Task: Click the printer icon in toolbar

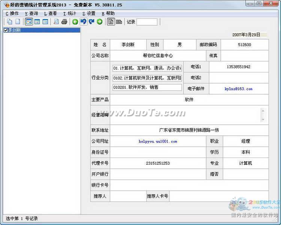Action: pyautogui.click(x=64, y=22)
